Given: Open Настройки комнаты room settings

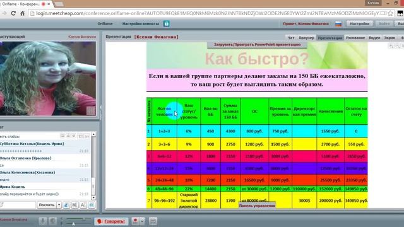Looking at the screenshot, I should tap(141, 24).
